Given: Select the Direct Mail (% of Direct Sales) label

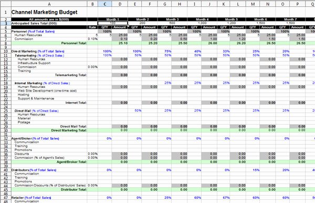Looking at the screenshot, I should pos(37,111).
